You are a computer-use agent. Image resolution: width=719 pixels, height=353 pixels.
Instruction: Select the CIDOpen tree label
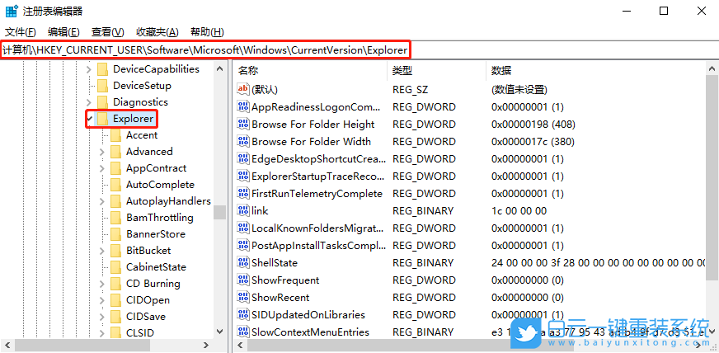click(x=148, y=300)
